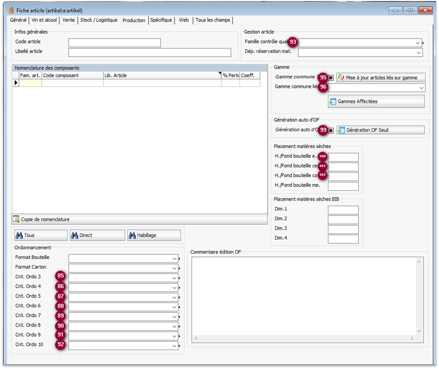
Task: Click the Dim.1 input field
Action: pos(343,210)
